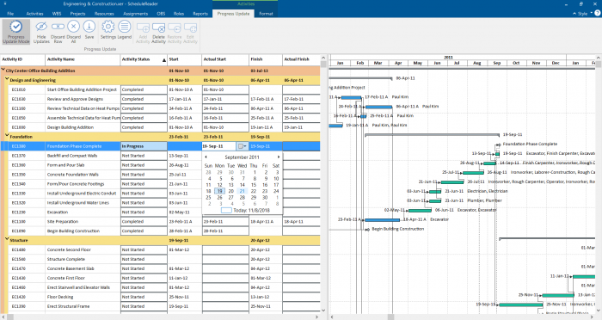This screenshot has height=320, width=602.
Task: Collapse City Center Office Building Addition group
Action: [x=3, y=70]
